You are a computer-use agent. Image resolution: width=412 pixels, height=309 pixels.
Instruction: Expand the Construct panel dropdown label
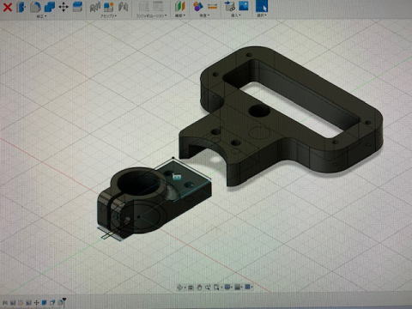(x=180, y=15)
